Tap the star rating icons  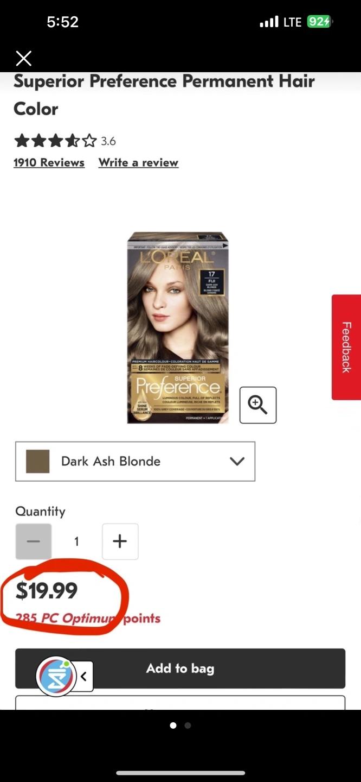click(x=55, y=141)
